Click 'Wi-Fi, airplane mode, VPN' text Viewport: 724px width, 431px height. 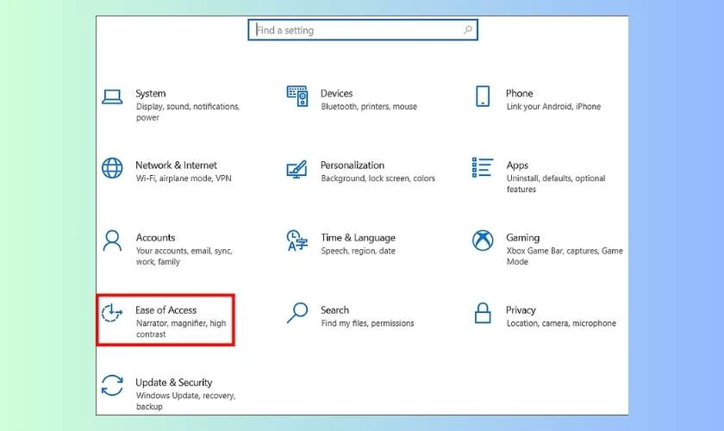[x=184, y=178]
